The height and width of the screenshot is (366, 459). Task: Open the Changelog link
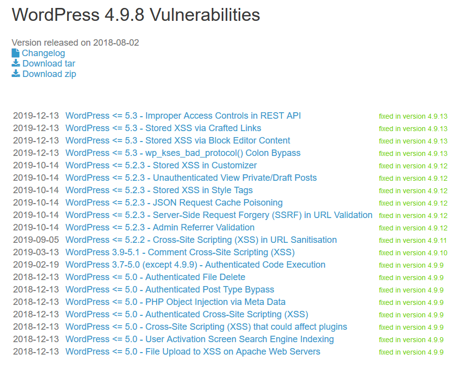coord(43,53)
